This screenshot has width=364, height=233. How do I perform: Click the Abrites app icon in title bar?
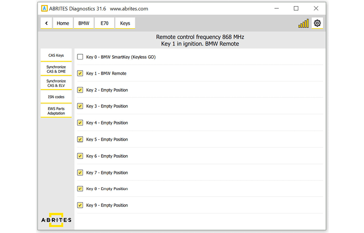pos(44,8)
